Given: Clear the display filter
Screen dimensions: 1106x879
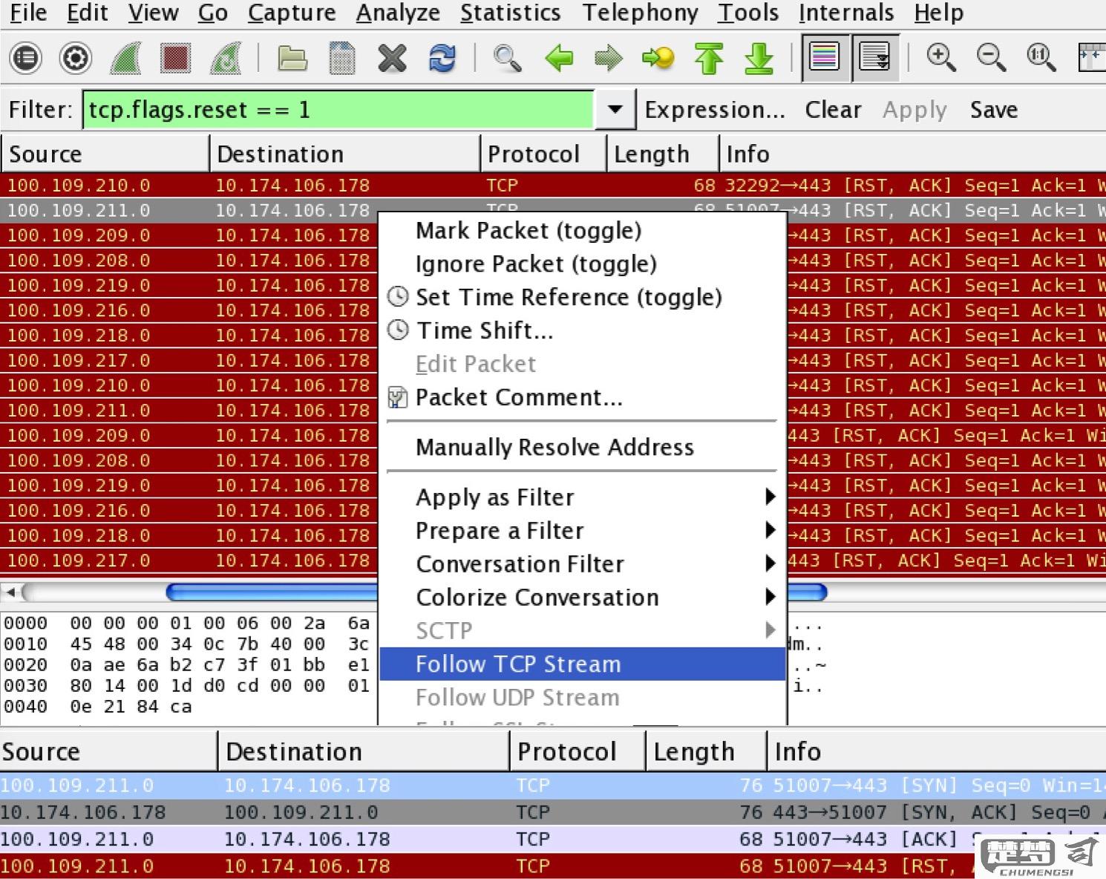Looking at the screenshot, I should 833,110.
